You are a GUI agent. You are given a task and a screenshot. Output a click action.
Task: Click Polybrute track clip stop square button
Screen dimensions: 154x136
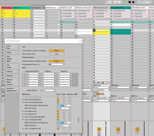pos(94,83)
